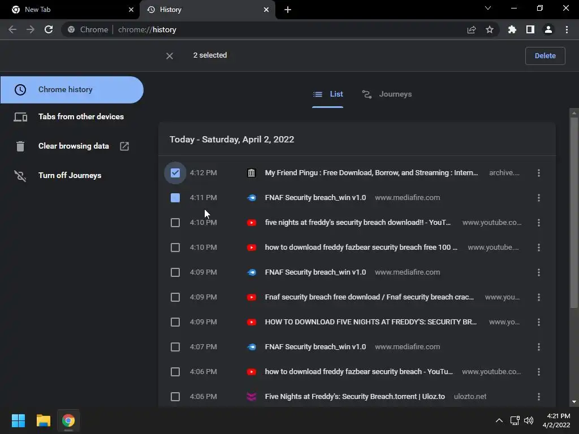This screenshot has height=434, width=579.
Task: Uncheck the My Friend Pingu entry
Action: (175, 173)
